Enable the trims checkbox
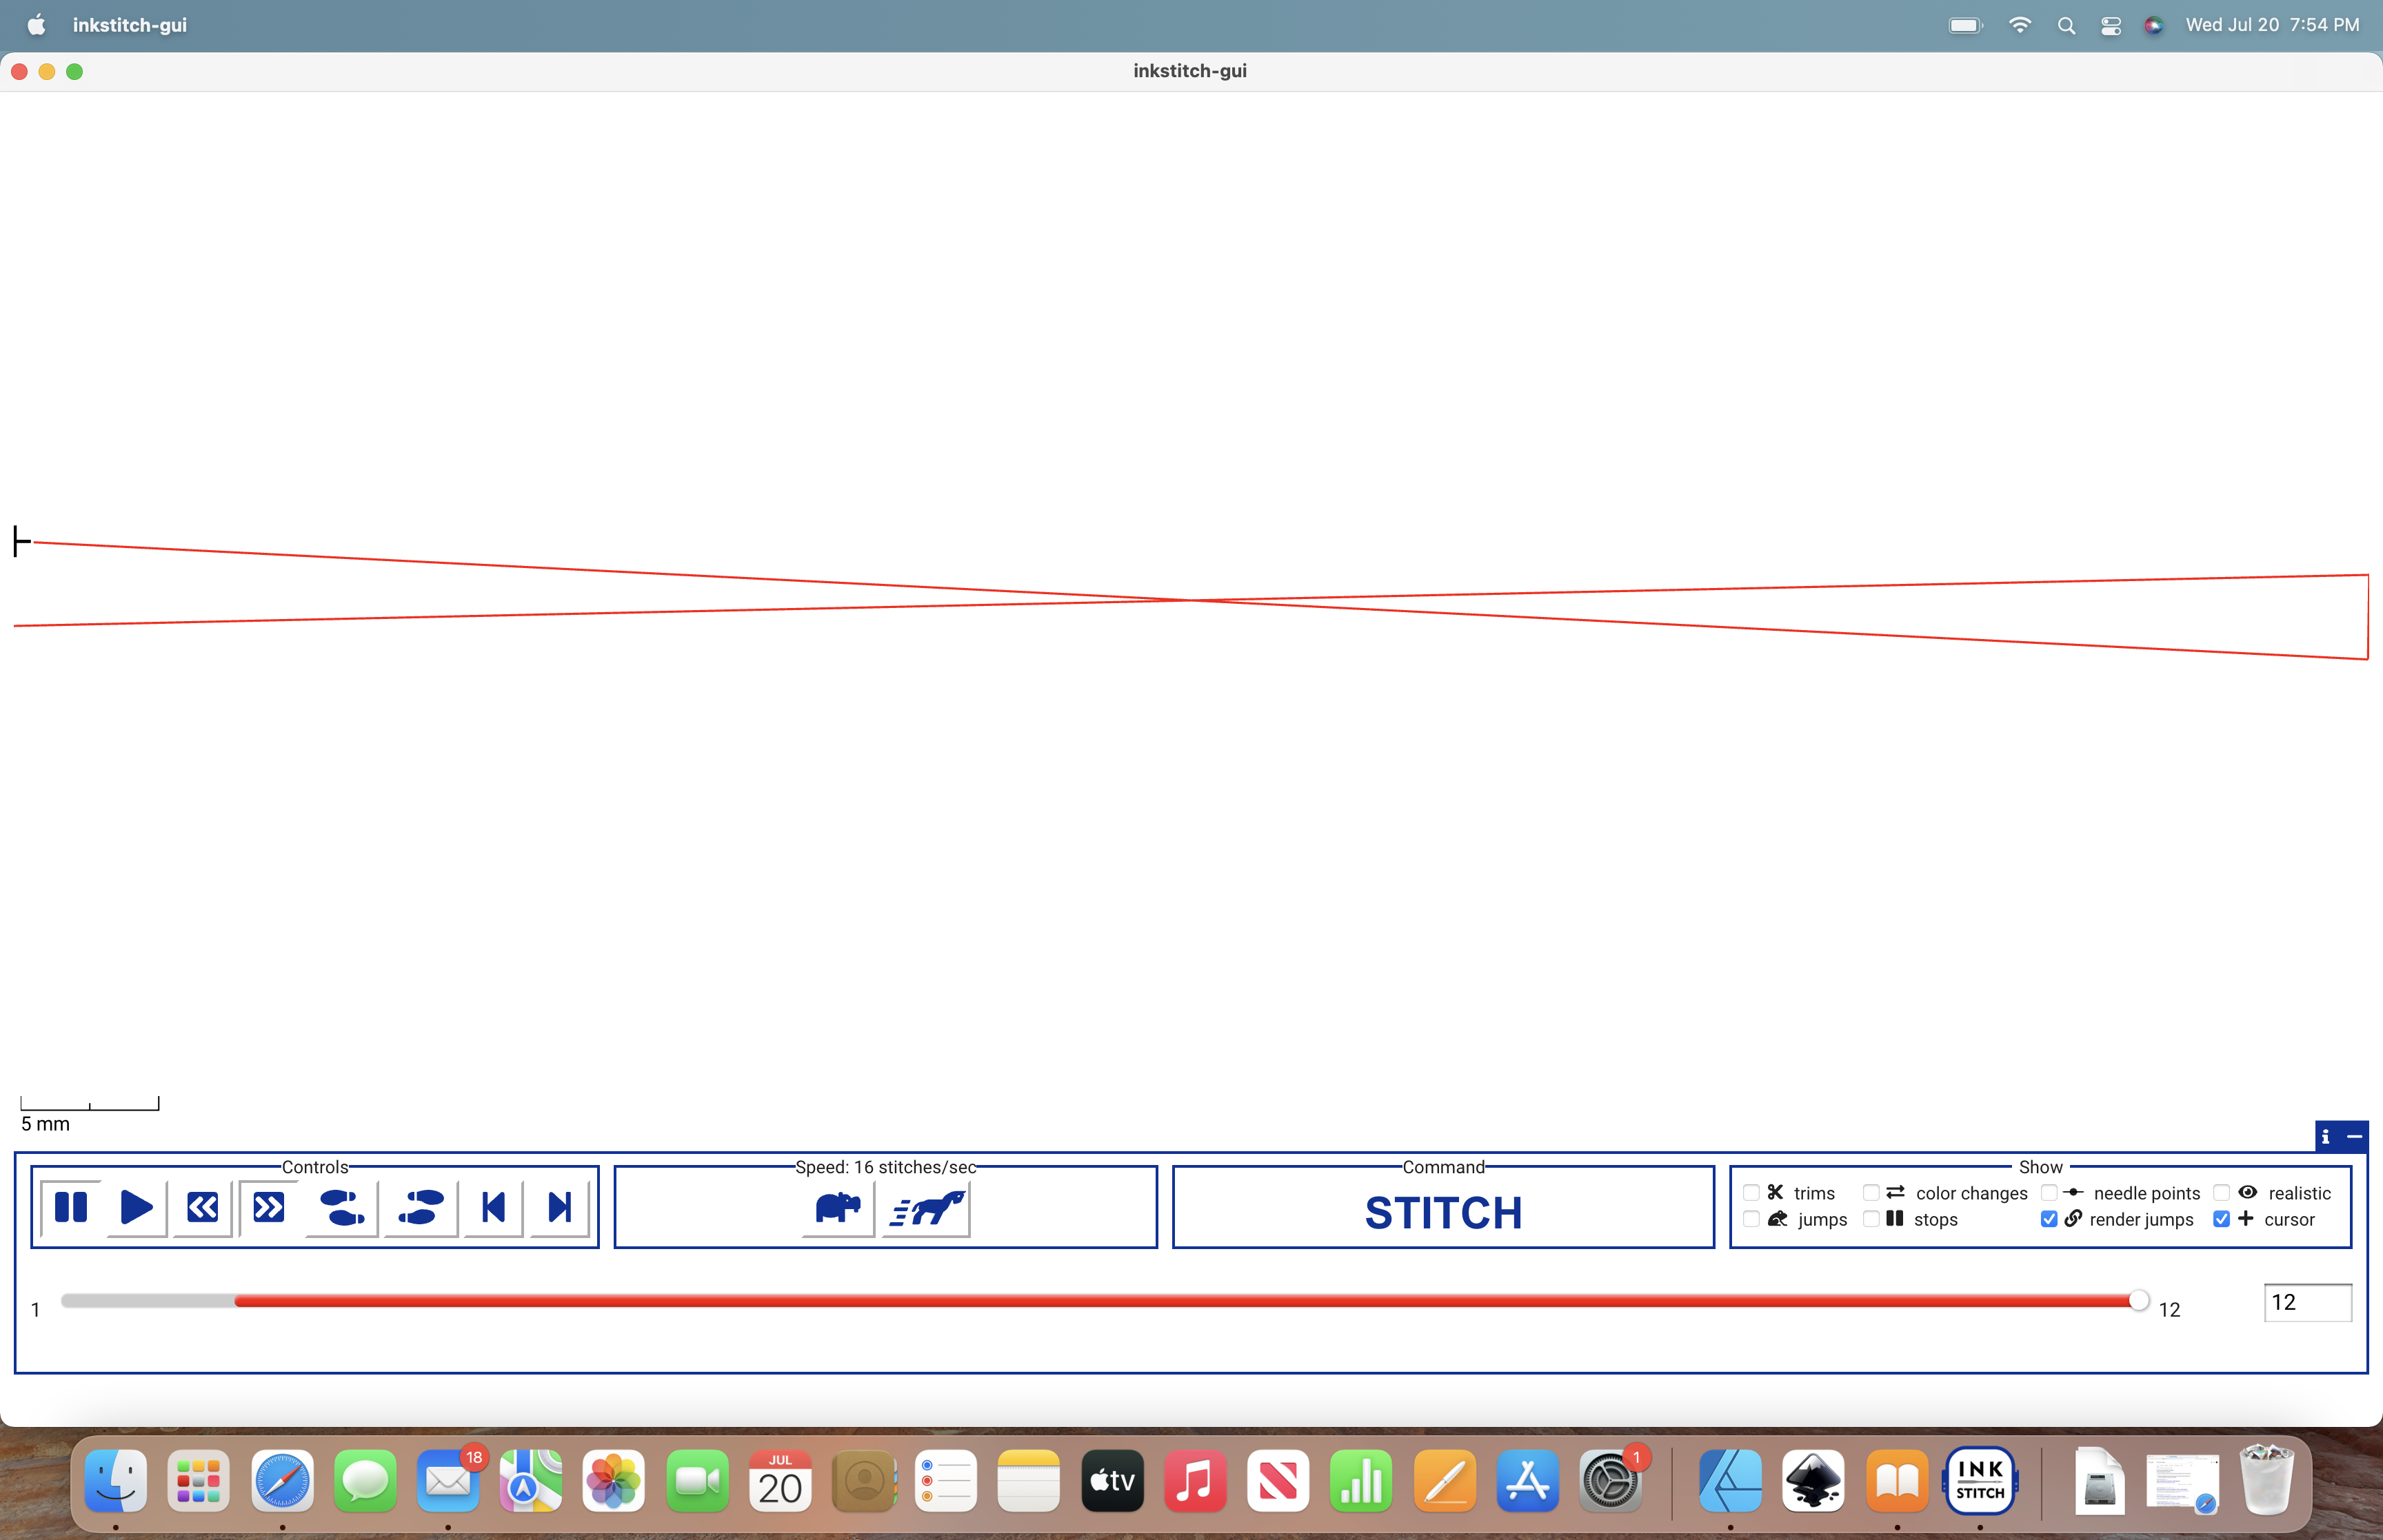The width and height of the screenshot is (2383, 1540). 1750,1192
